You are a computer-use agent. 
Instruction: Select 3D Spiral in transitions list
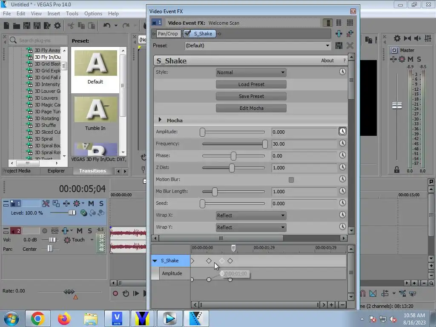pyautogui.click(x=43, y=139)
